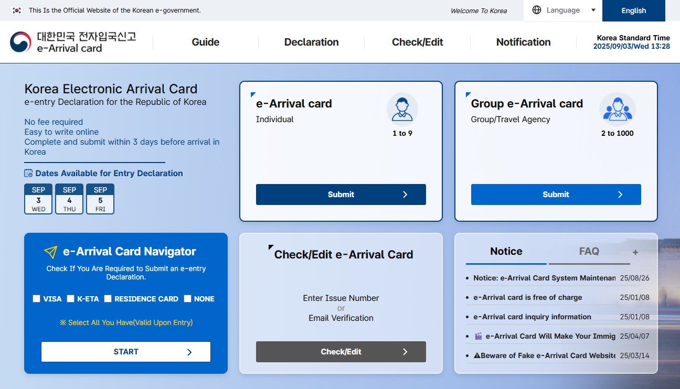Open the Check/Edit navigation menu
This screenshot has width=680, height=389.
(x=418, y=42)
